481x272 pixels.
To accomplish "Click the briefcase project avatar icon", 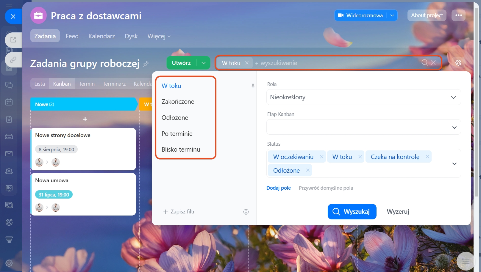I will [x=38, y=15].
